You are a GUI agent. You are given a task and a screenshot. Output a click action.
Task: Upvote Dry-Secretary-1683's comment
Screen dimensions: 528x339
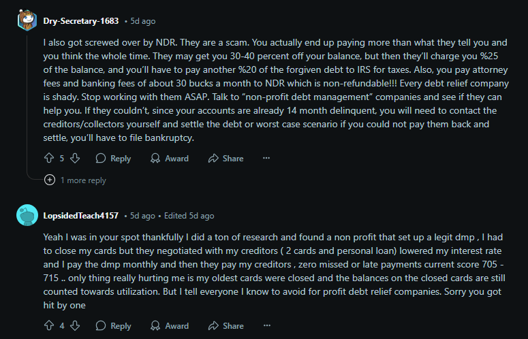pos(49,158)
